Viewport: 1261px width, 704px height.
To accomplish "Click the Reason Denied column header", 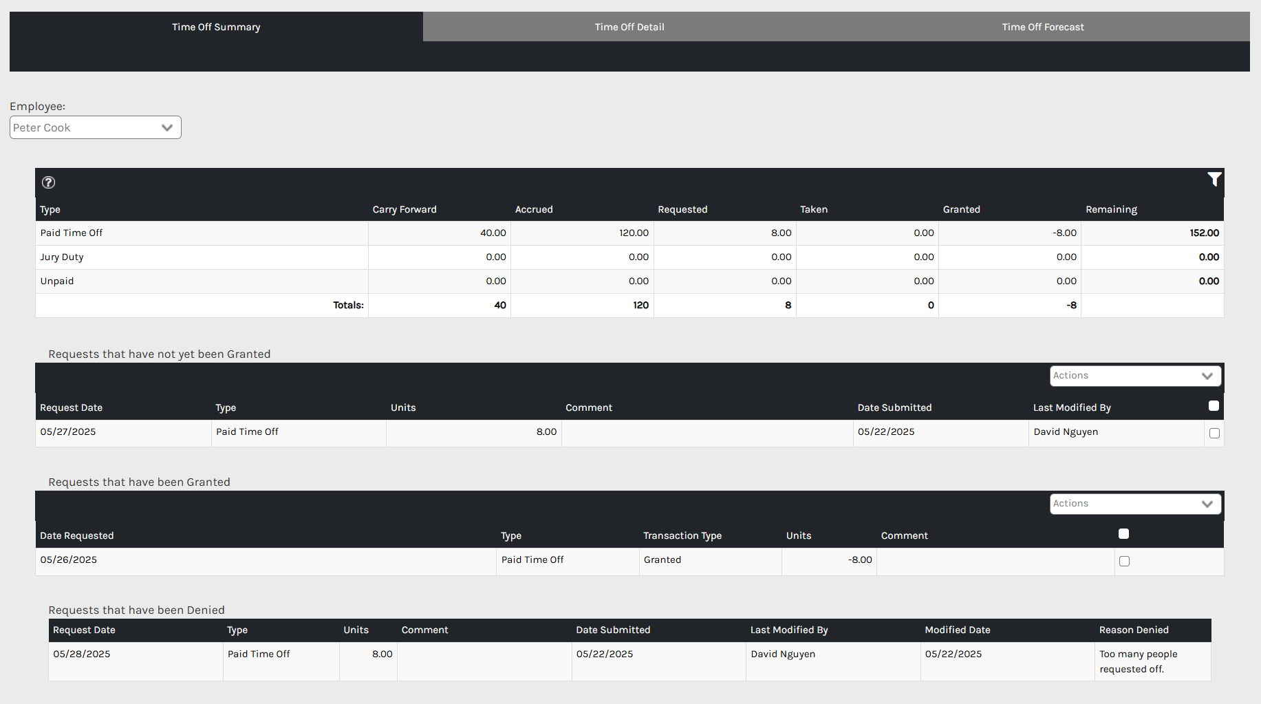I will (1134, 630).
